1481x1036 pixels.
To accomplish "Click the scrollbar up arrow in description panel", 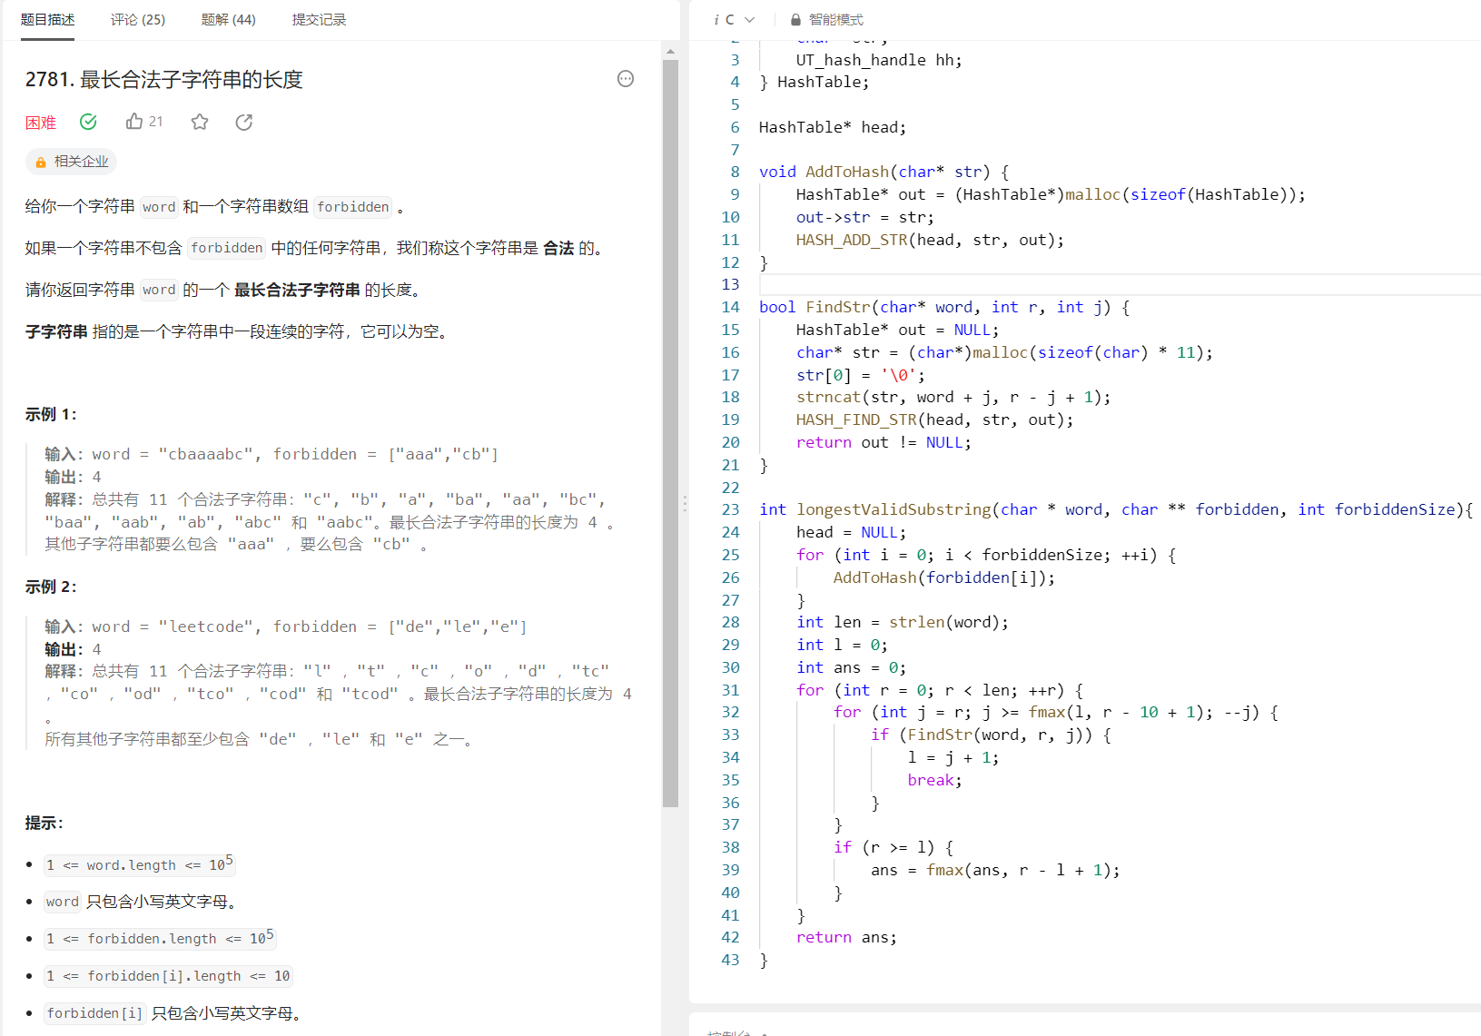I will 670,52.
